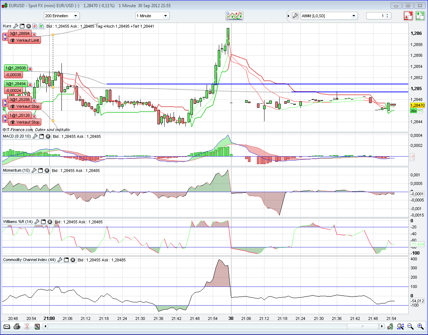Close the 1@1,28508 position
This screenshot has width=428, height=335.
[30, 69]
